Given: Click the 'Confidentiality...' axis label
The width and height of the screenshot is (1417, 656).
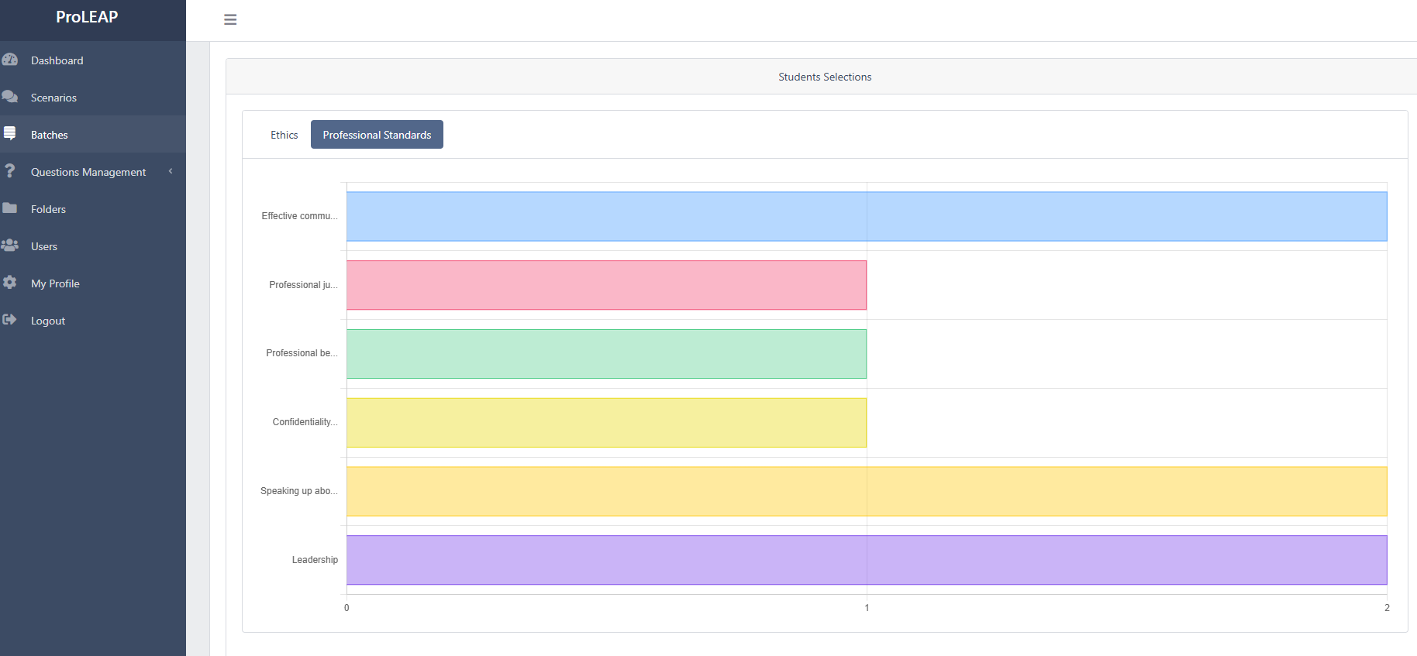Looking at the screenshot, I should point(305,422).
